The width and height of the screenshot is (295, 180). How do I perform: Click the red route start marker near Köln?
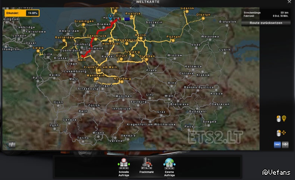[x=82, y=56]
